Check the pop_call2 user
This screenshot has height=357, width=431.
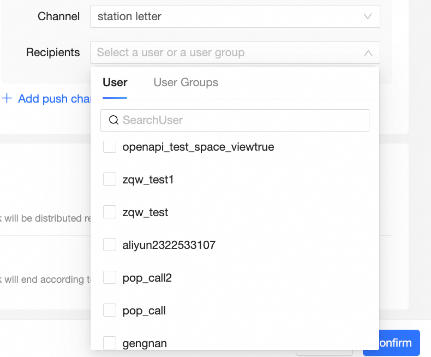coord(110,278)
